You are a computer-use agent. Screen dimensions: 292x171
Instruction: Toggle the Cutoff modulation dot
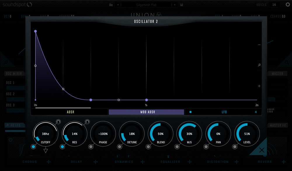click(x=33, y=147)
